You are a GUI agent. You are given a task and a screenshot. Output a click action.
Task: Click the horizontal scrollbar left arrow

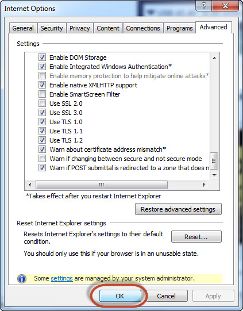(30, 185)
